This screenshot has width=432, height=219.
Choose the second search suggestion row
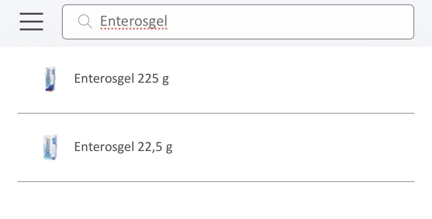click(x=216, y=147)
